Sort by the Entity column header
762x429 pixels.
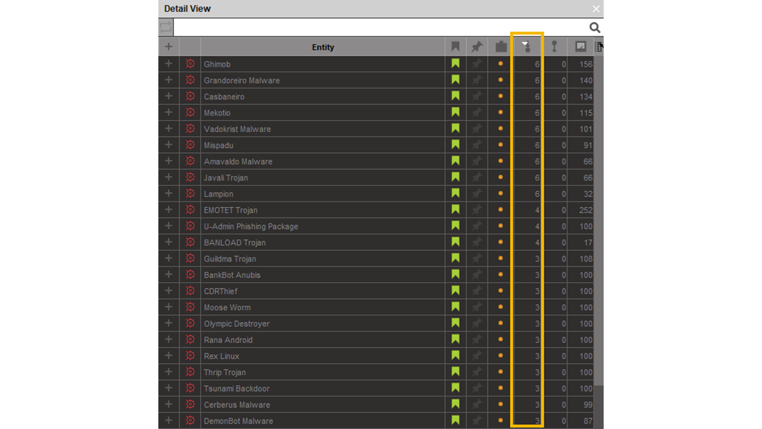pos(323,47)
